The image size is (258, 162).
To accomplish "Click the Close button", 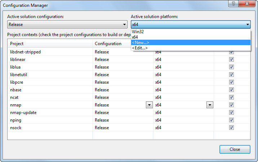I will click(x=235, y=149).
